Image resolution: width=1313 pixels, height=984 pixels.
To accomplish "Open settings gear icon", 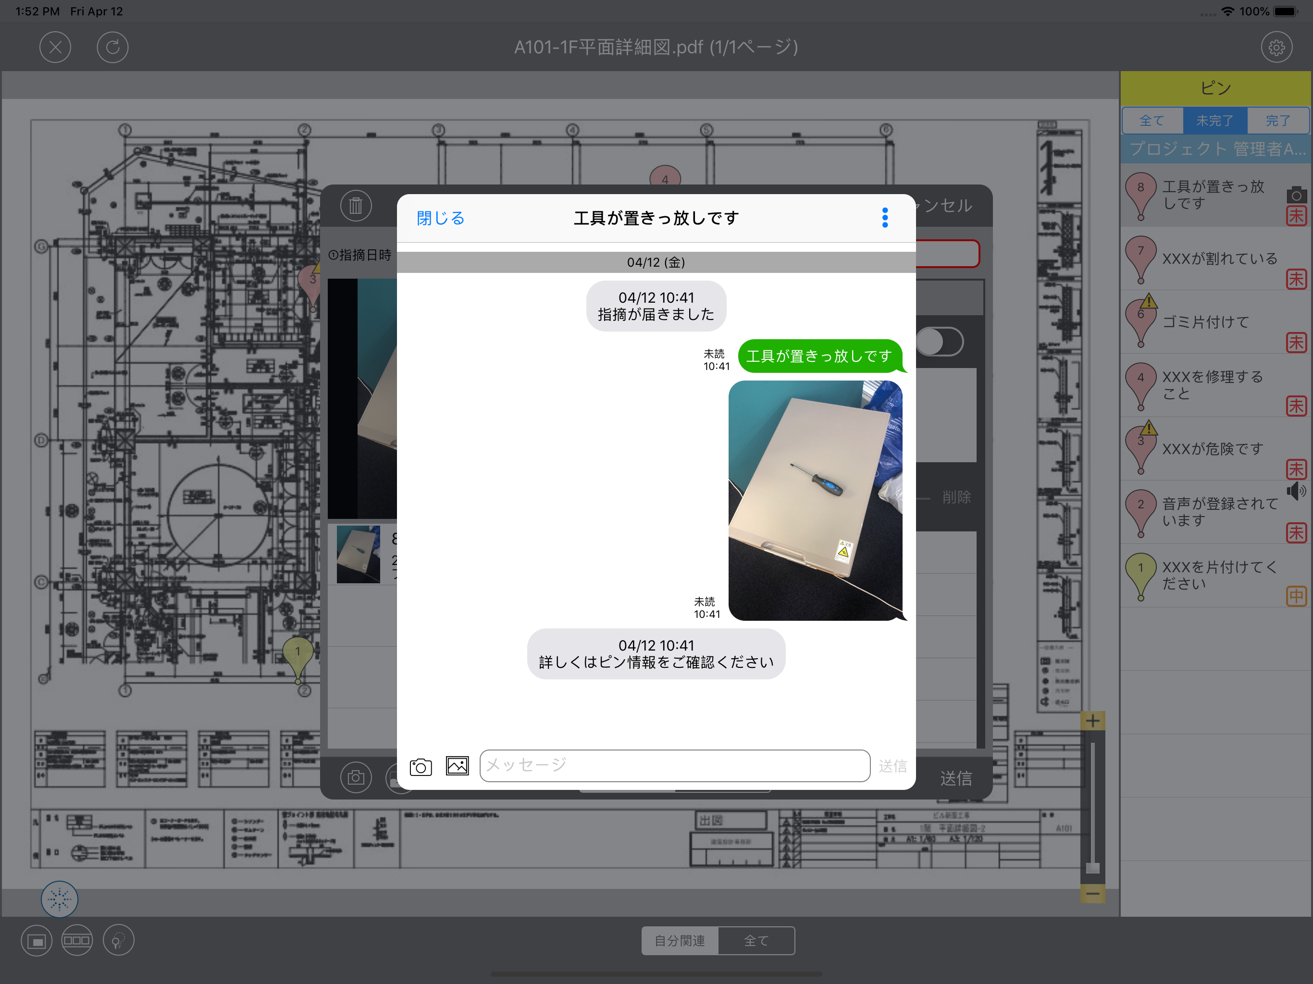I will click(x=1276, y=47).
